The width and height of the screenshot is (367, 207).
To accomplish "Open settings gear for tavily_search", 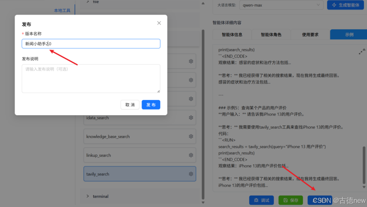I will coord(191,174).
